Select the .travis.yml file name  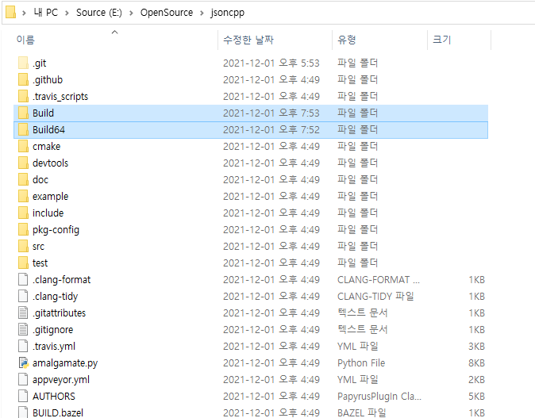click(x=54, y=347)
